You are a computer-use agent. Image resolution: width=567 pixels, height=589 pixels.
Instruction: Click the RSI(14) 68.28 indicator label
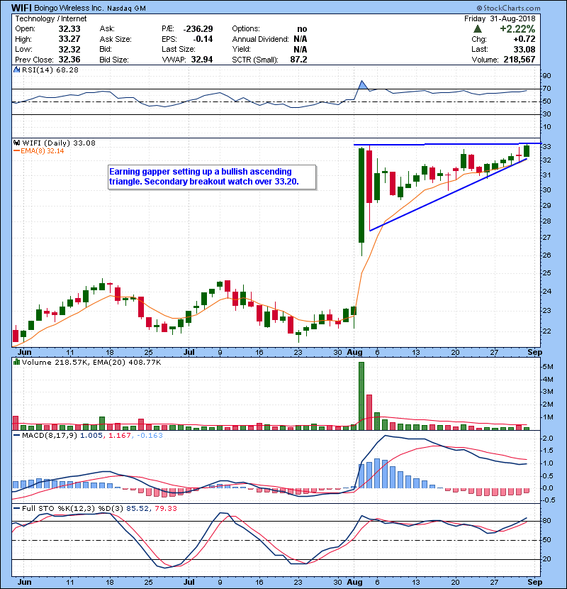[50, 70]
